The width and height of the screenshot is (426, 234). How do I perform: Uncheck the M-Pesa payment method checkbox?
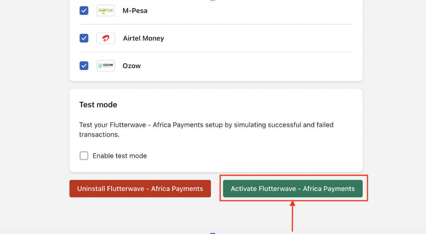click(84, 11)
